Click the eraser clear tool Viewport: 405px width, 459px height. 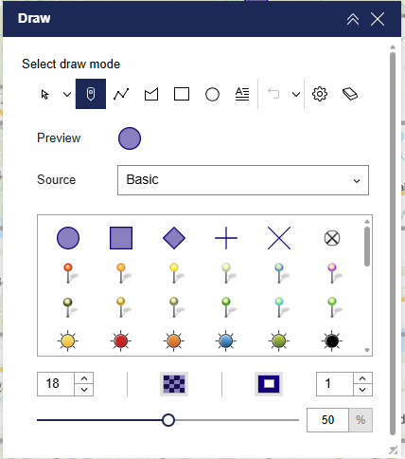click(x=350, y=94)
